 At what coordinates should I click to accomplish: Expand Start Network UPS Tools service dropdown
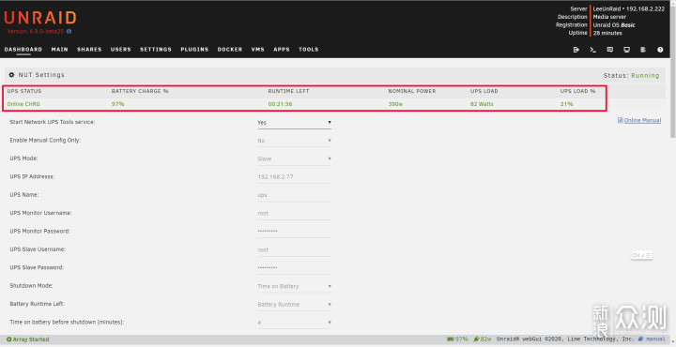(x=295, y=123)
